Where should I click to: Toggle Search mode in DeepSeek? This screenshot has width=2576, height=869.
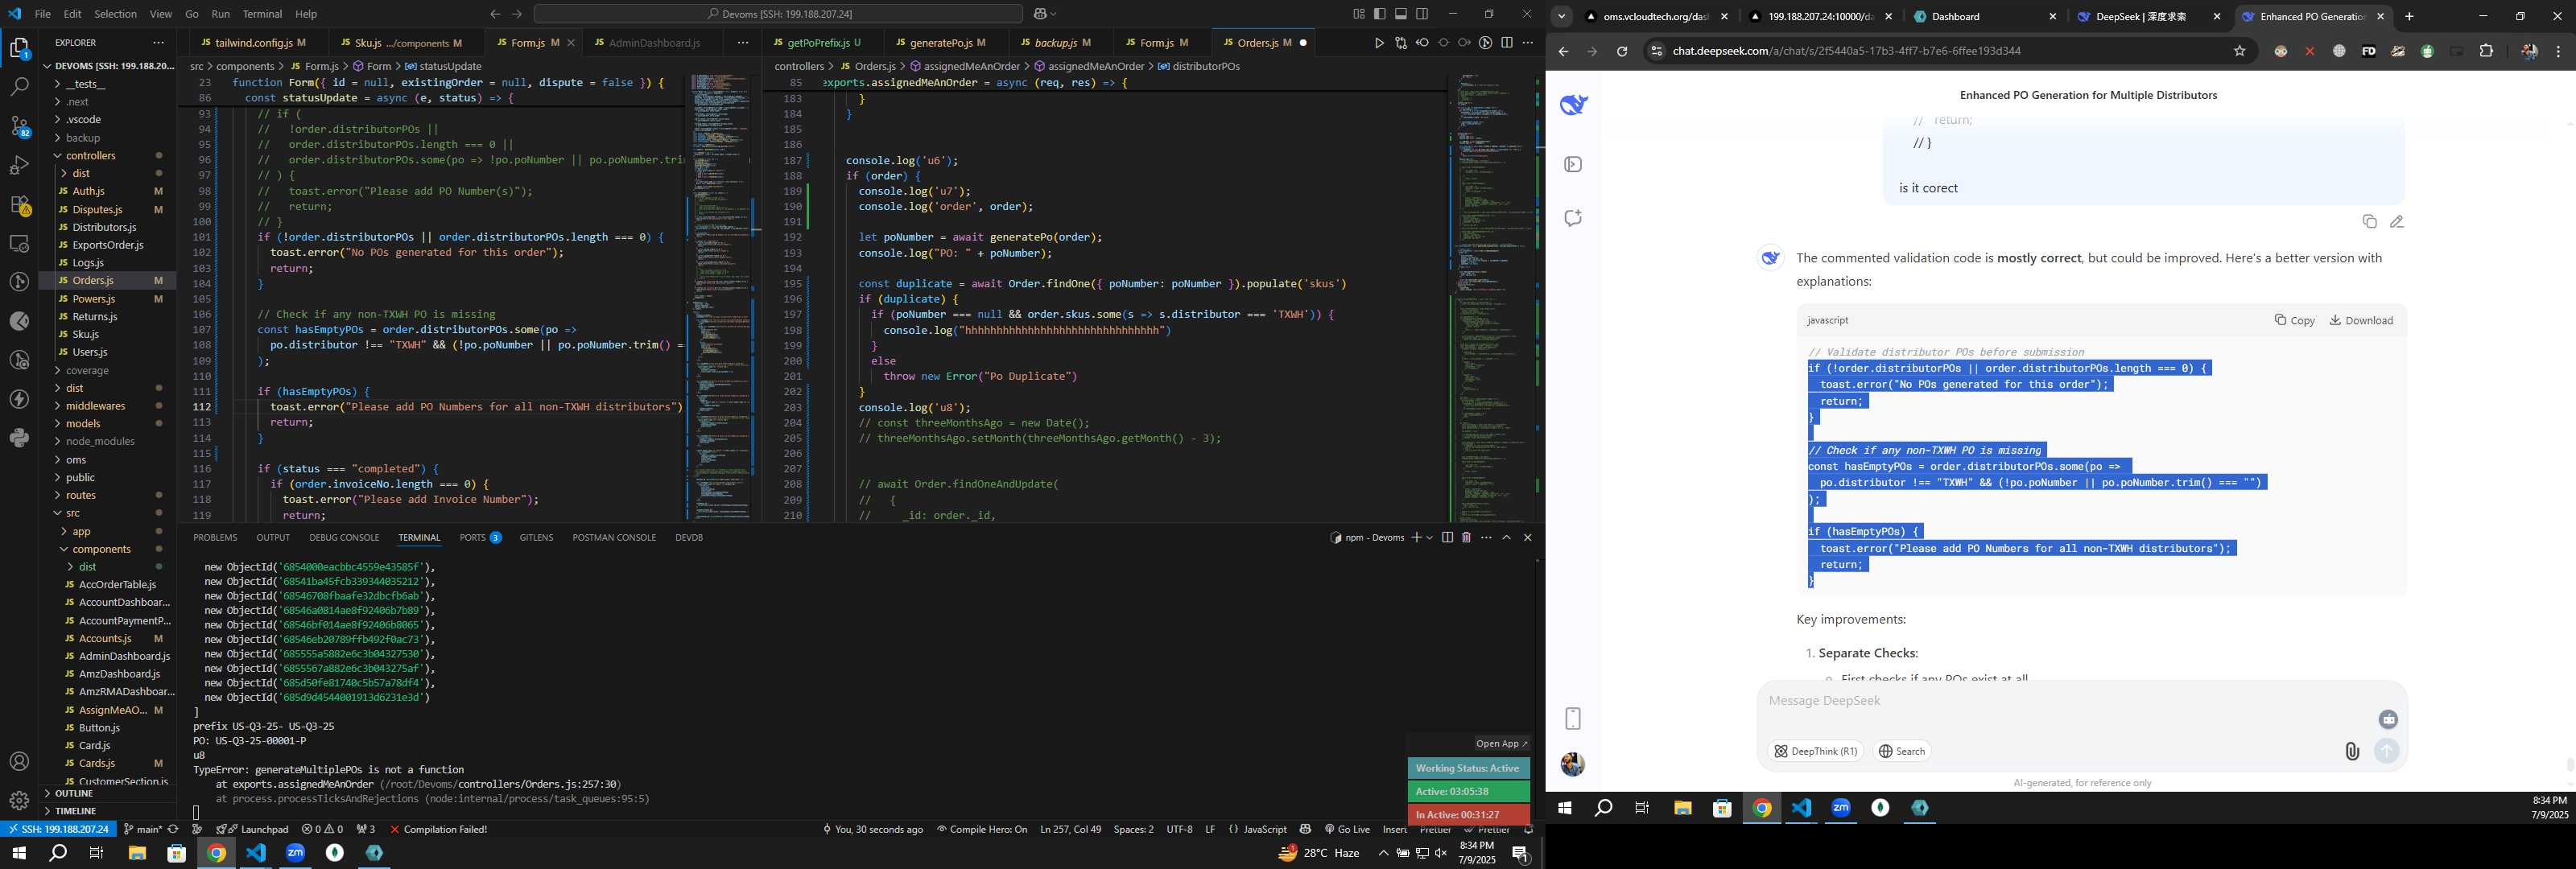tap(1902, 751)
